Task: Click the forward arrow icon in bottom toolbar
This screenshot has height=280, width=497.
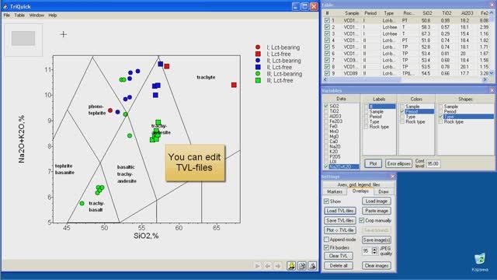Action: tap(278, 266)
